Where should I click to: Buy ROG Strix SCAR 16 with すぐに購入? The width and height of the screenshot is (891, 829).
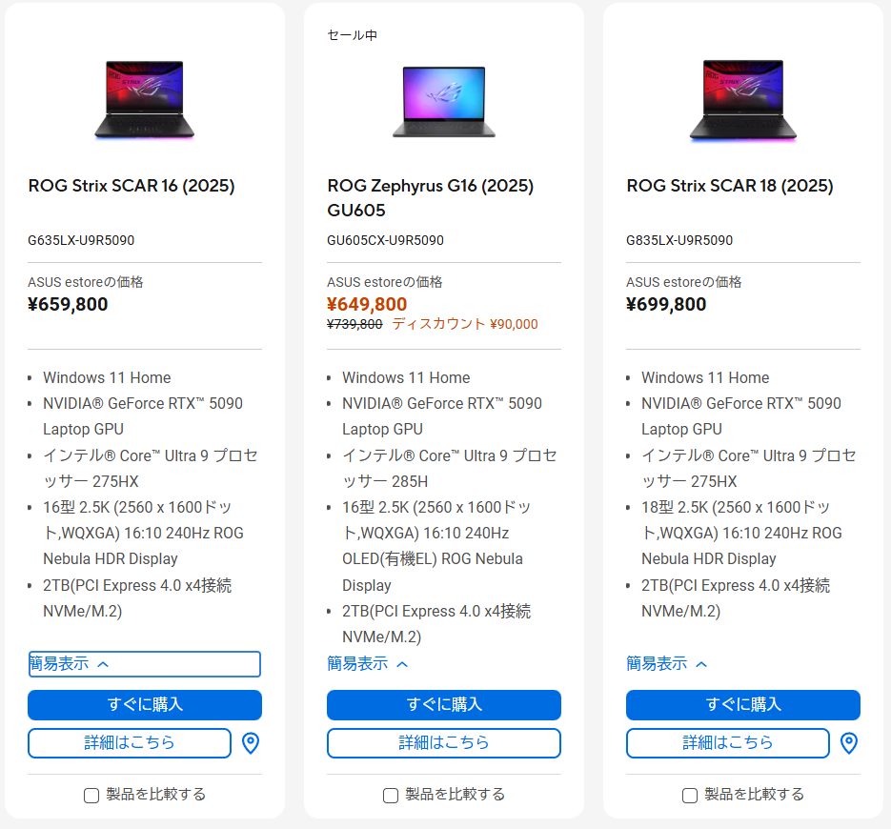point(145,704)
